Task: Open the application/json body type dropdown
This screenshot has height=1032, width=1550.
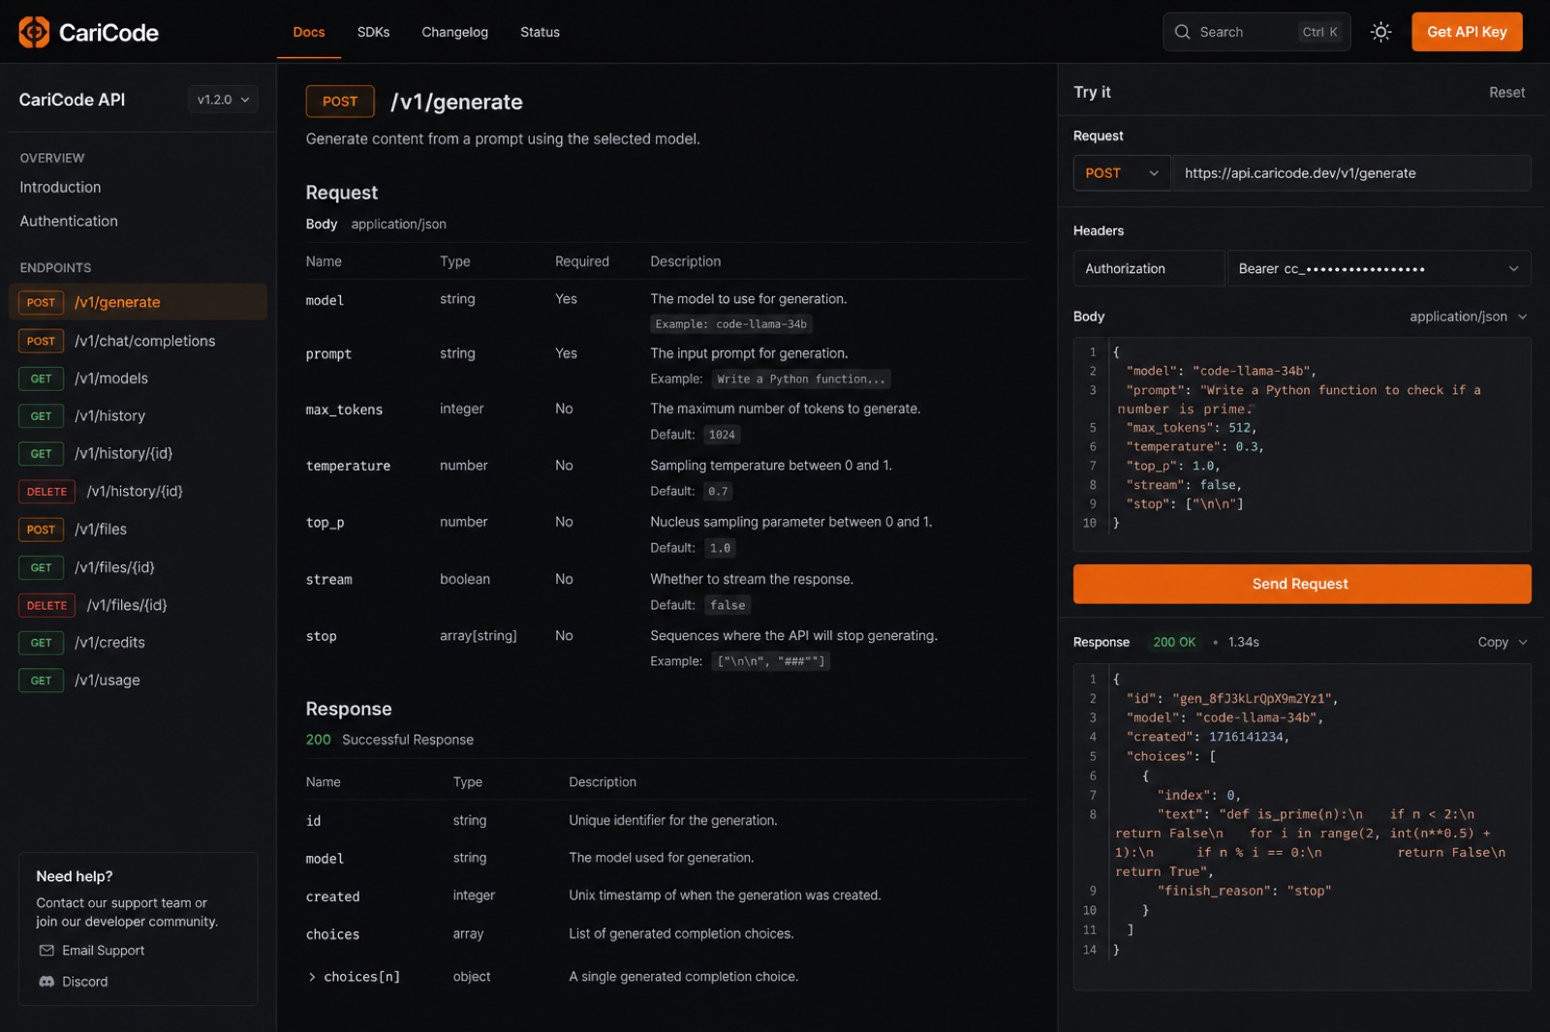Action: pyautogui.click(x=1468, y=317)
